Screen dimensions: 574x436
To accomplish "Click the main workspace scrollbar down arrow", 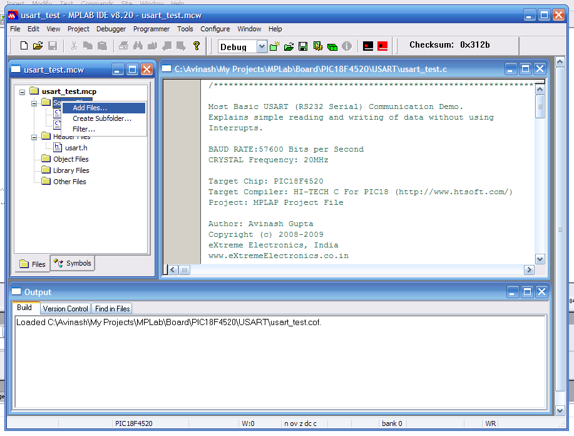I will coord(560,410).
